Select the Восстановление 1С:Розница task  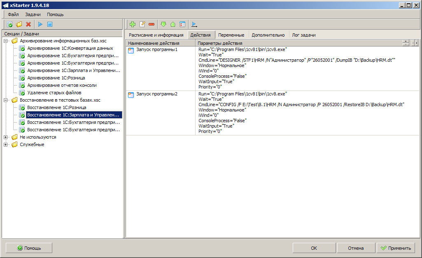57,108
